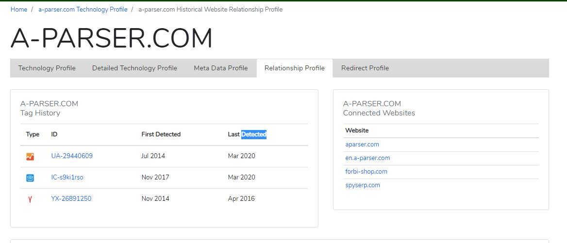
Task: Go to the Redirect Profile tab
Action: tap(365, 68)
